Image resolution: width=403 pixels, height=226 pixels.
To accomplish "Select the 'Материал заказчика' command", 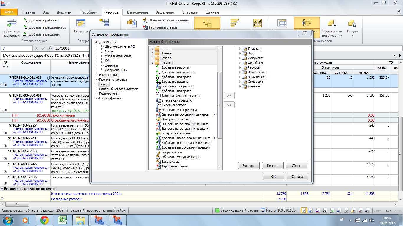I will (x=174, y=119).
